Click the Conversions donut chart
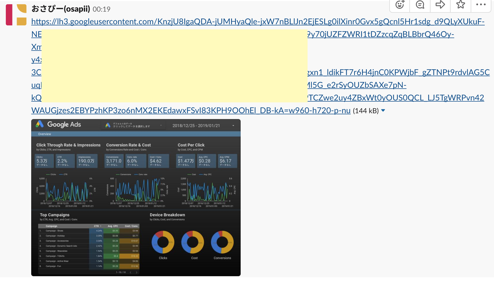Image resolution: width=494 pixels, height=282 pixels. click(222, 242)
